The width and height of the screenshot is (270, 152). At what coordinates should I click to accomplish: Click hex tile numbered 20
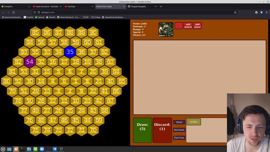[x=93, y=71]
